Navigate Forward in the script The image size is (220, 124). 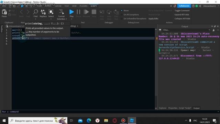[28, 12]
